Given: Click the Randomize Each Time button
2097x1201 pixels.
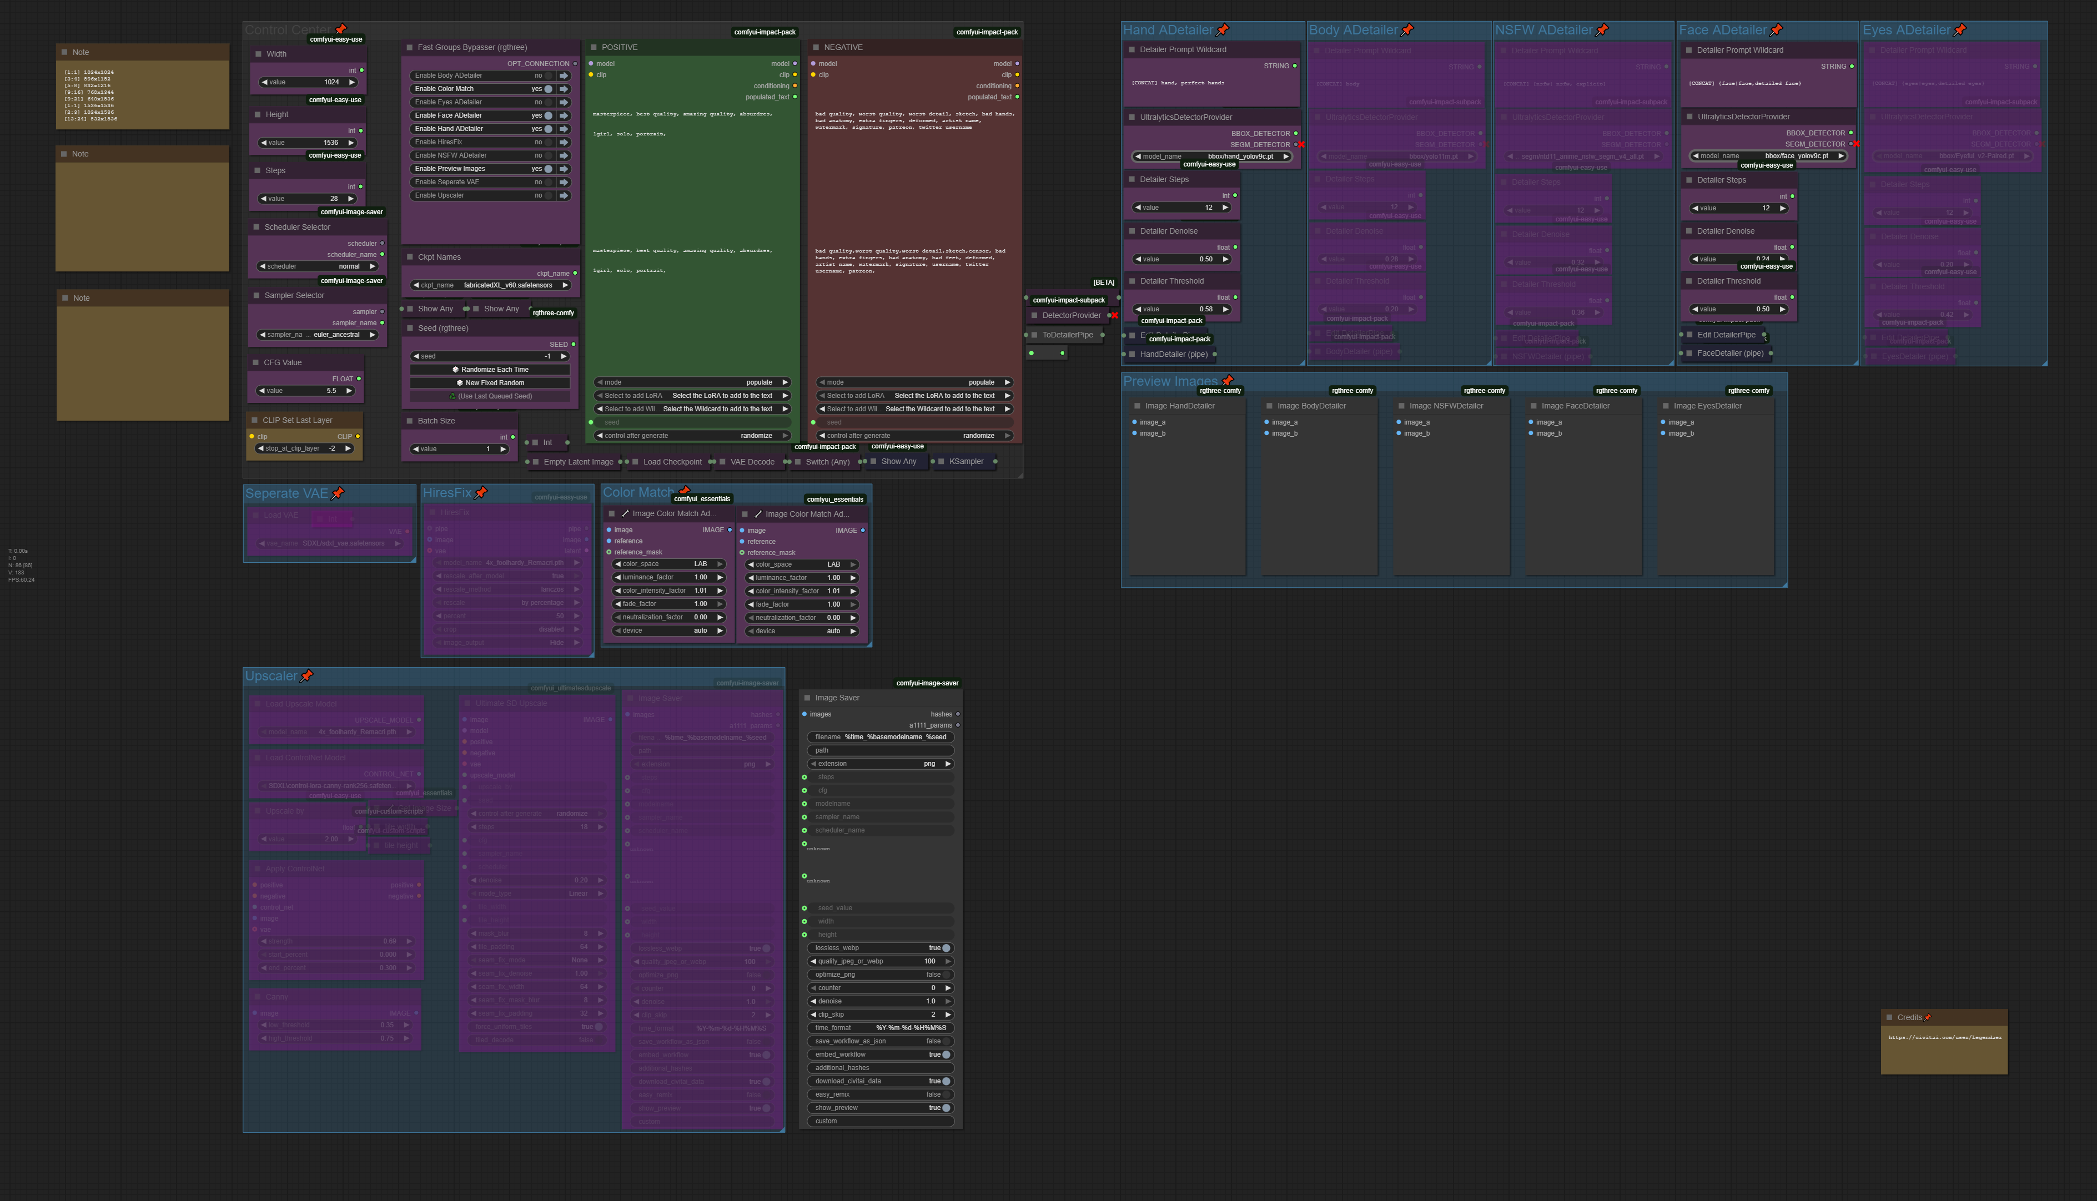Looking at the screenshot, I should coord(490,370).
